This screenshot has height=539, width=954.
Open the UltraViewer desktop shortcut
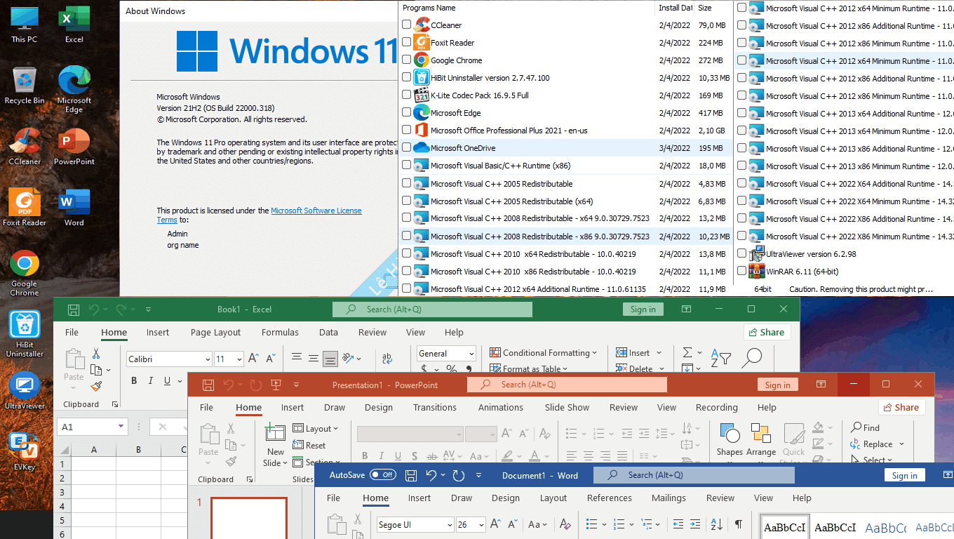(x=25, y=390)
